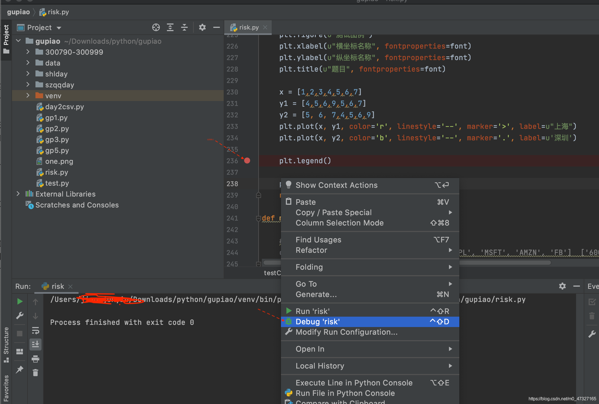Choose Run 'risk' from context menu
Viewport: 599px width, 404px height.
(370, 311)
